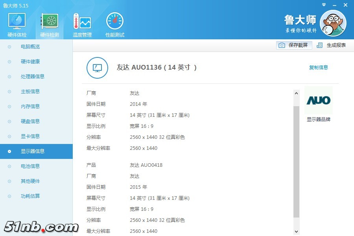The width and height of the screenshot is (354, 236).
Task: Click the 鲁大师 5.15 window title
Action: coord(16,6)
